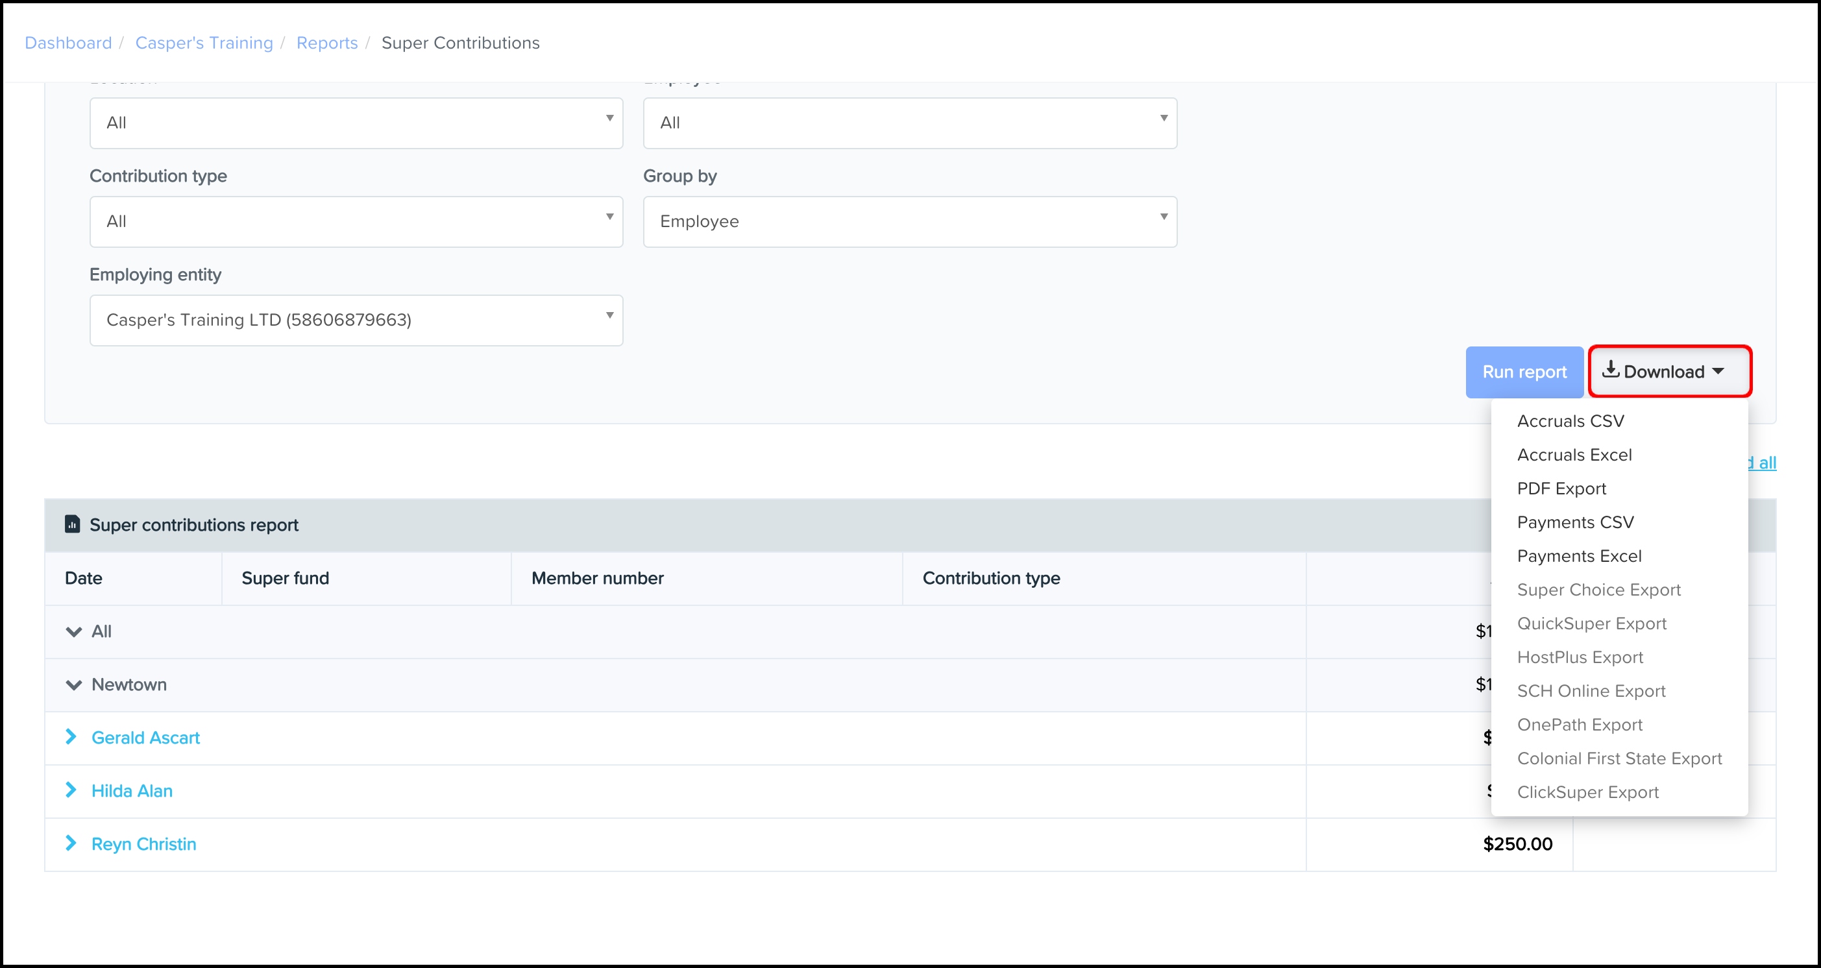Select Payments Excel download option
This screenshot has height=968, width=1821.
tap(1578, 556)
